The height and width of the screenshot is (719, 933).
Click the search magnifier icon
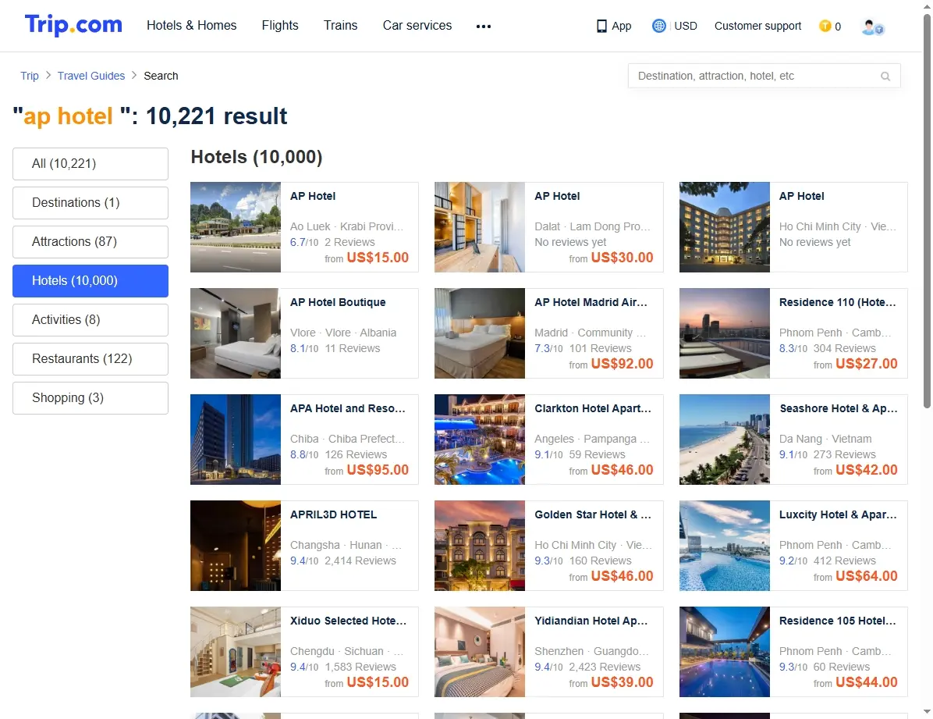point(885,77)
